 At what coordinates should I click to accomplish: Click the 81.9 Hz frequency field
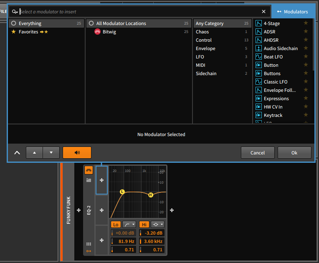[123, 241]
